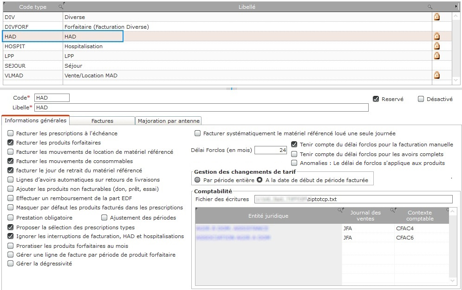The width and height of the screenshot is (462, 290).
Task: Select A la date de début de période facturée
Action: (260, 180)
